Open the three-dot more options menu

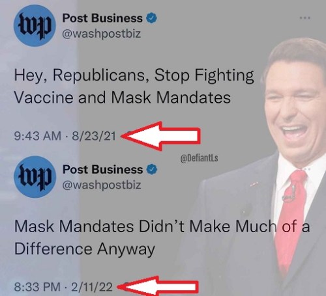(304, 18)
